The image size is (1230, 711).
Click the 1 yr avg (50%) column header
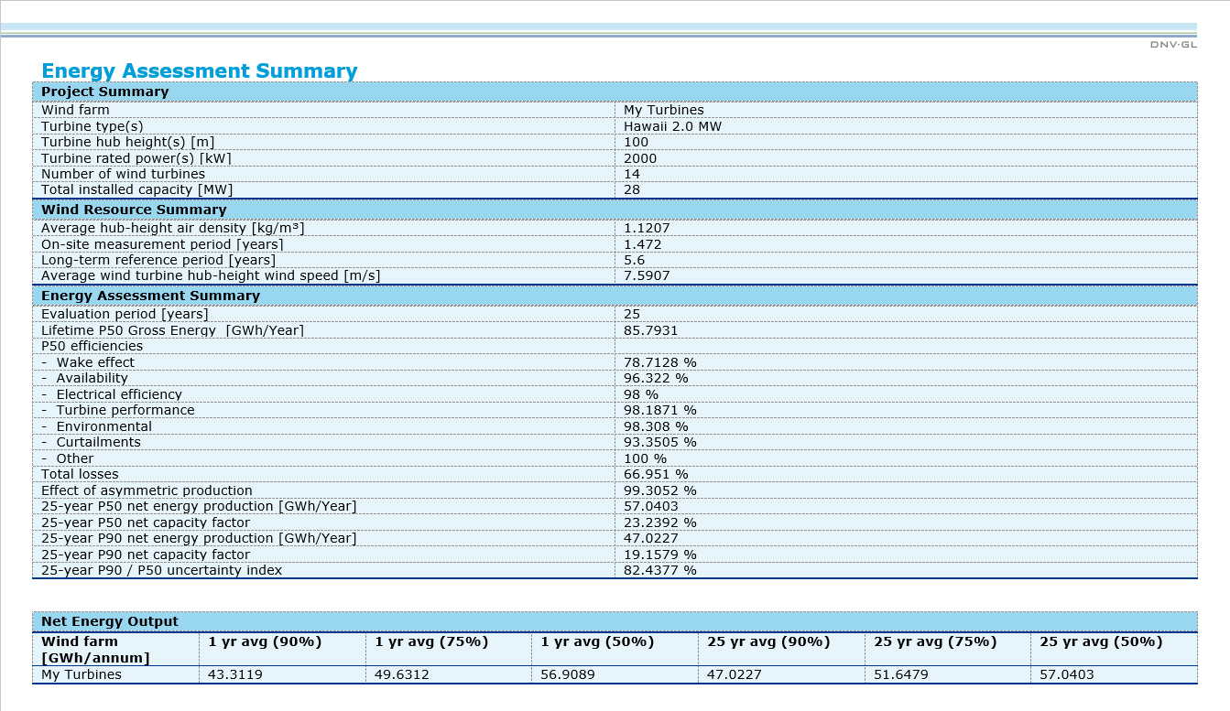click(597, 641)
